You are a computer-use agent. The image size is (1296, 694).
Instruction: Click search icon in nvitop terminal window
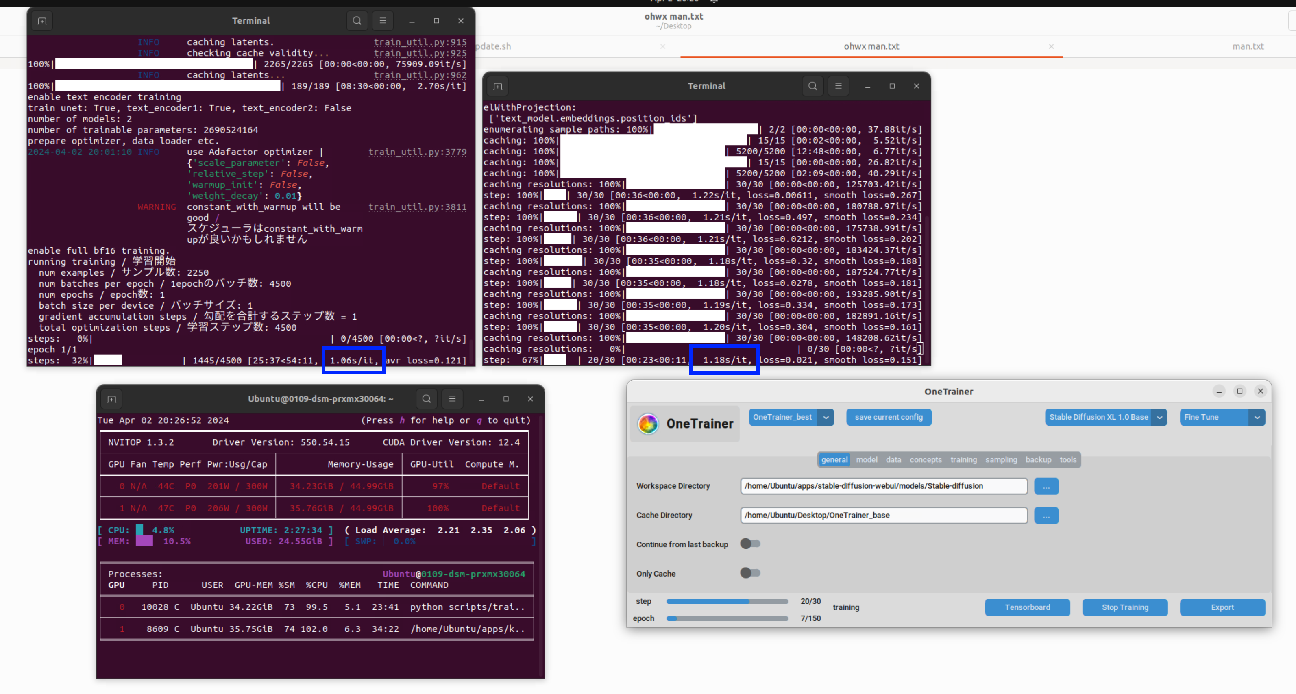pyautogui.click(x=426, y=399)
